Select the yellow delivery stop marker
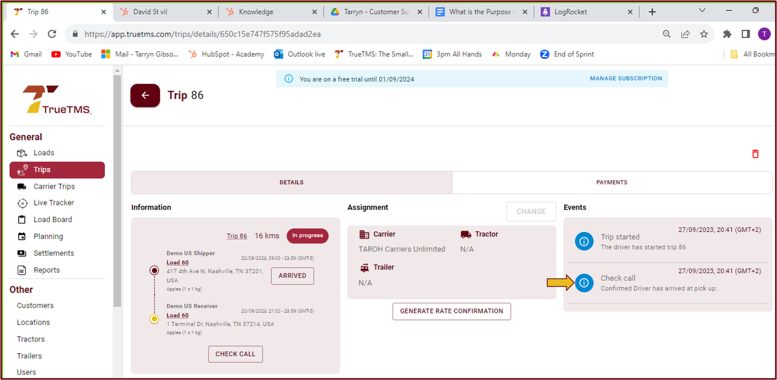Viewport: 777px width, 380px height. 154,319
